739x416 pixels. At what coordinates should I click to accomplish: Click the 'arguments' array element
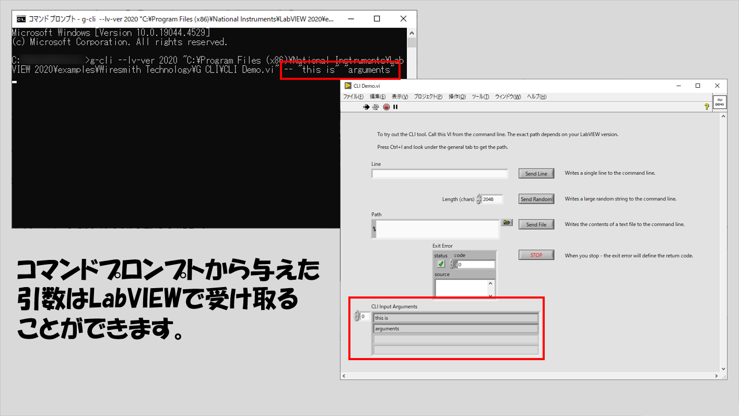(x=456, y=329)
